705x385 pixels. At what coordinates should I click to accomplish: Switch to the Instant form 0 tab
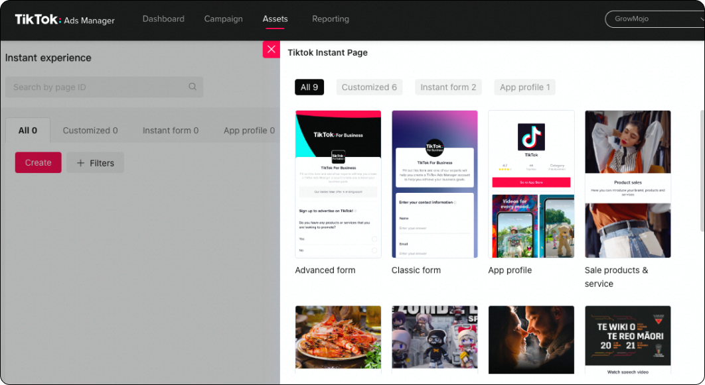click(x=171, y=131)
